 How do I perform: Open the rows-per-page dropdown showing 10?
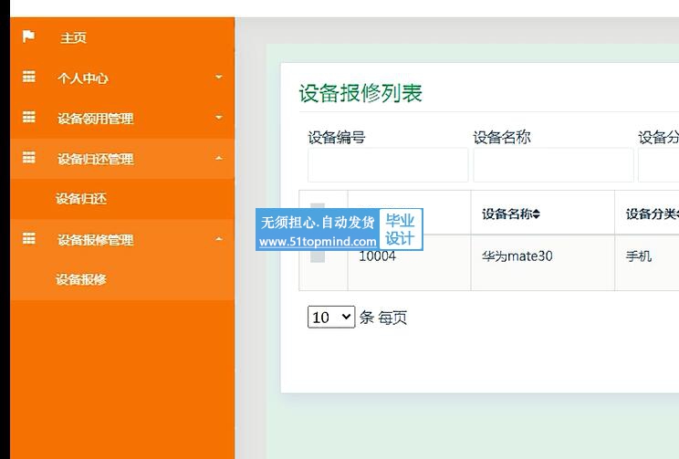tap(330, 318)
